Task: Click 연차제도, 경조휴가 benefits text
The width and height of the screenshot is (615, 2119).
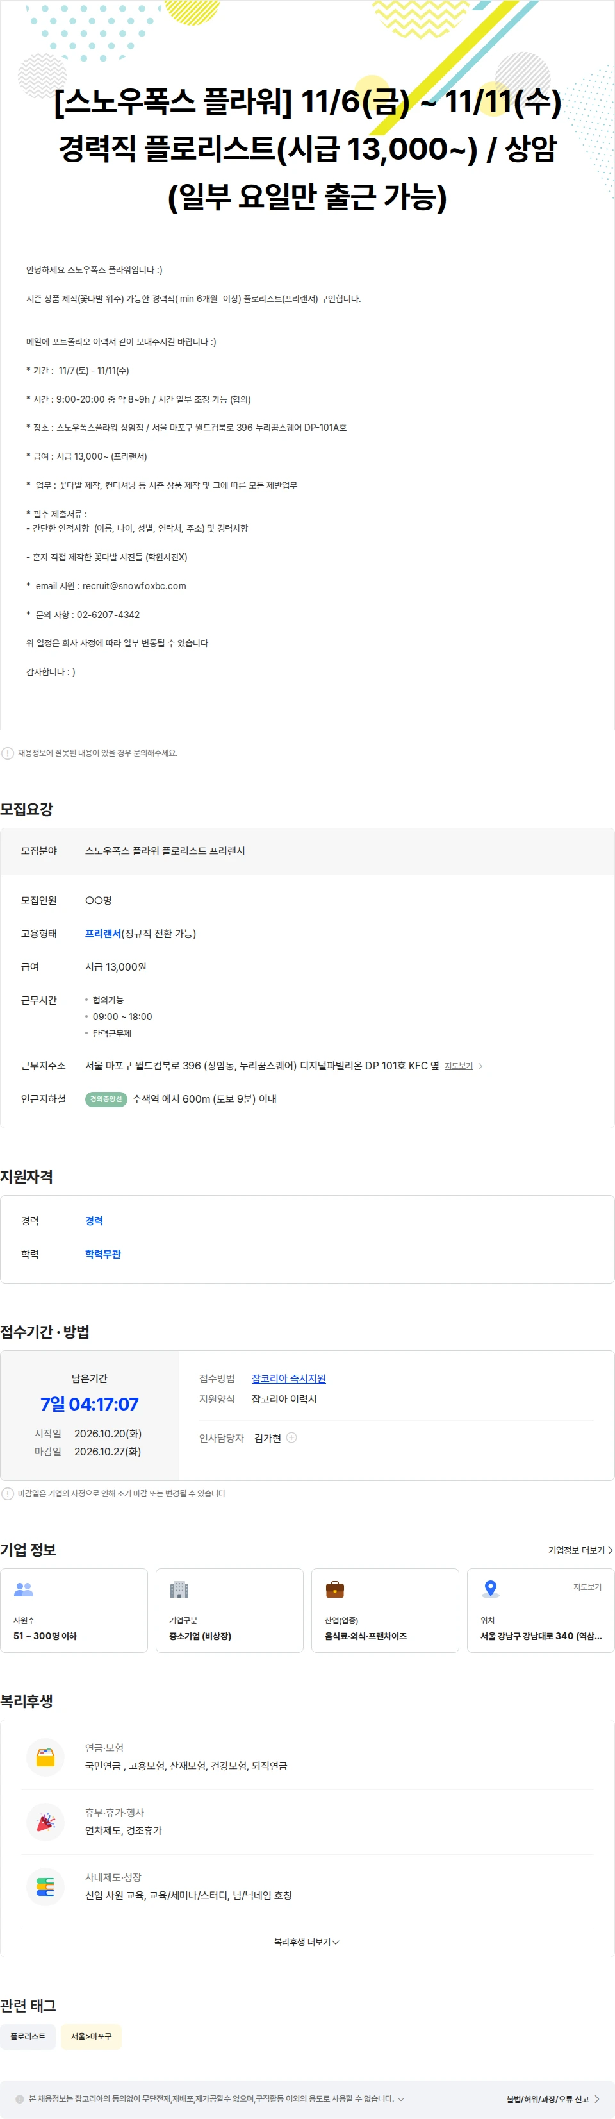Action: [124, 1830]
